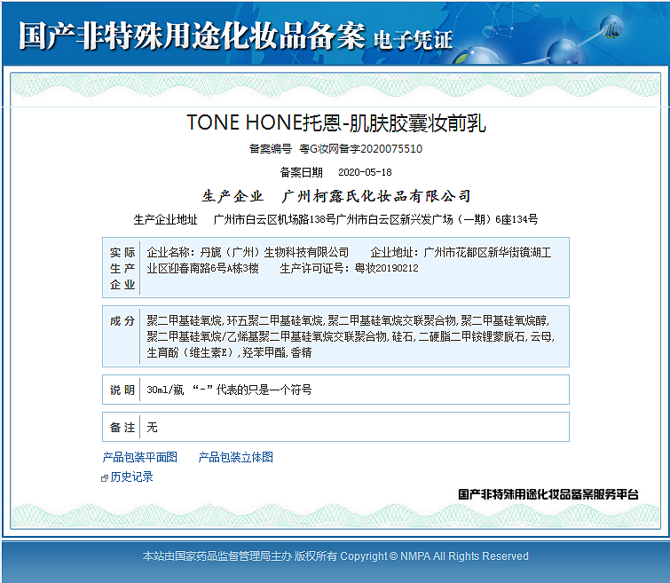Screen dimensions: 670x583
Task: Select the address line 业区迎春南路6号A栋3楼
Action: coord(202,268)
